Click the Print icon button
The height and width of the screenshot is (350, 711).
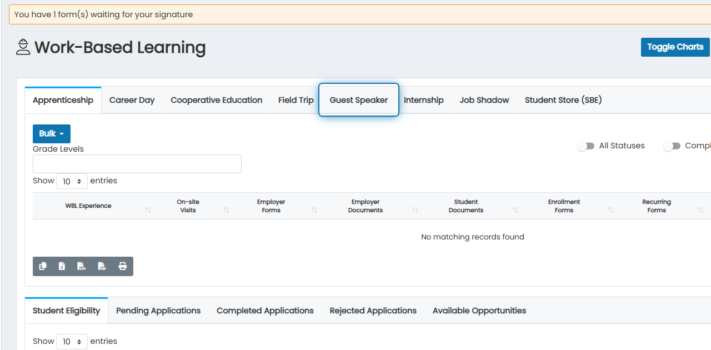click(123, 267)
